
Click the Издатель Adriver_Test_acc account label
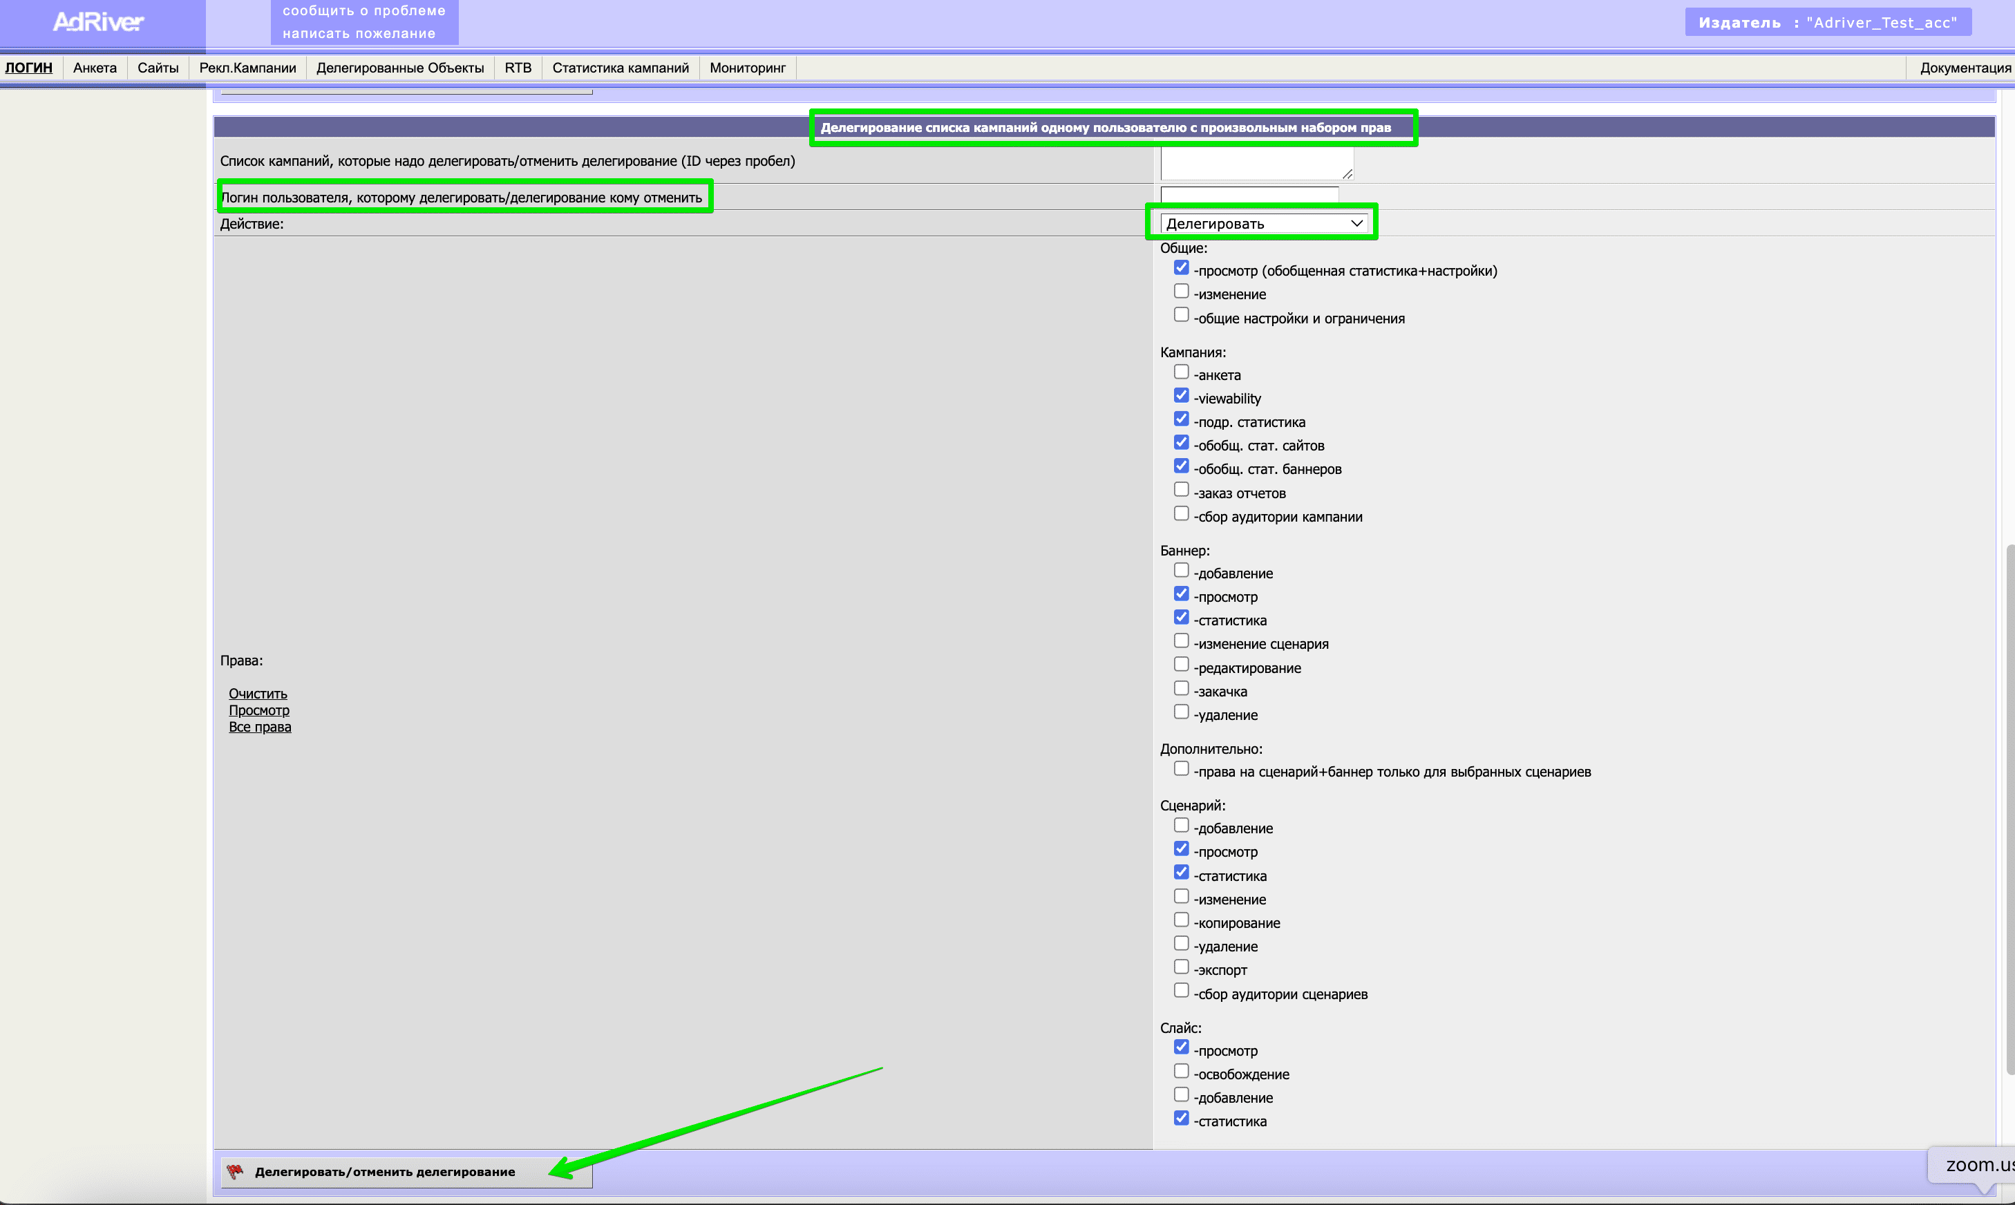coord(1828,22)
